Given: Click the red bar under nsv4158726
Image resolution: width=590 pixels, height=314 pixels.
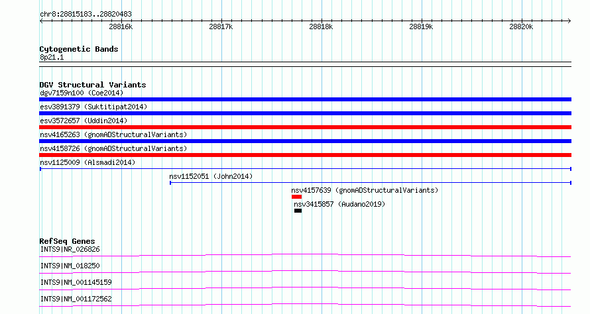Looking at the screenshot, I should tap(305, 155).
